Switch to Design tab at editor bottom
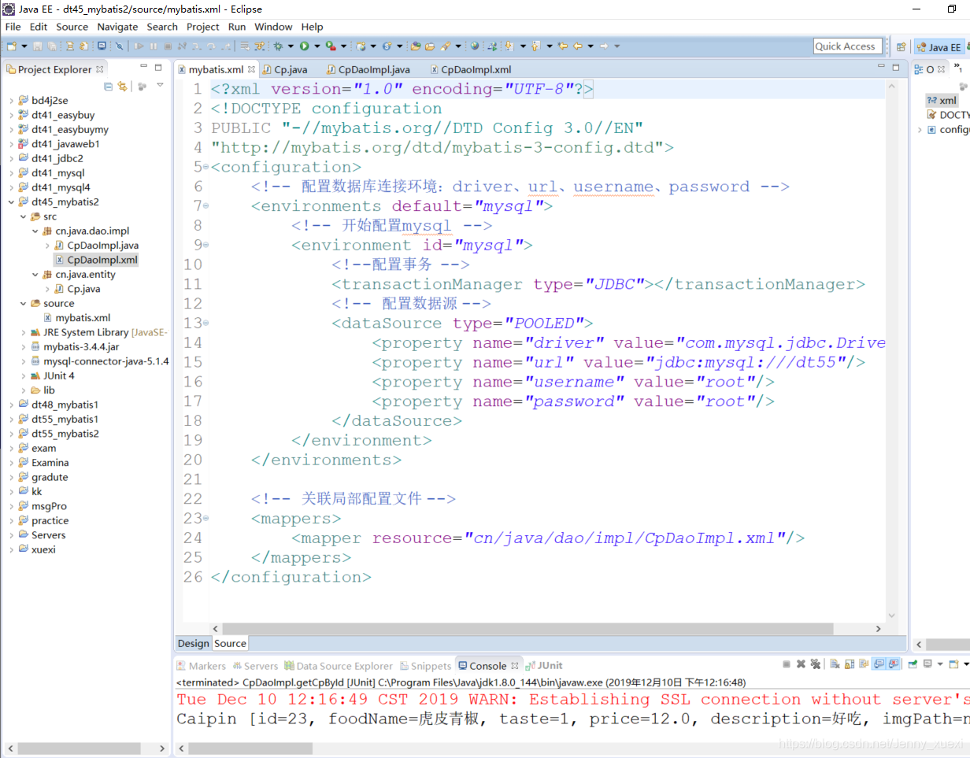 click(x=193, y=643)
